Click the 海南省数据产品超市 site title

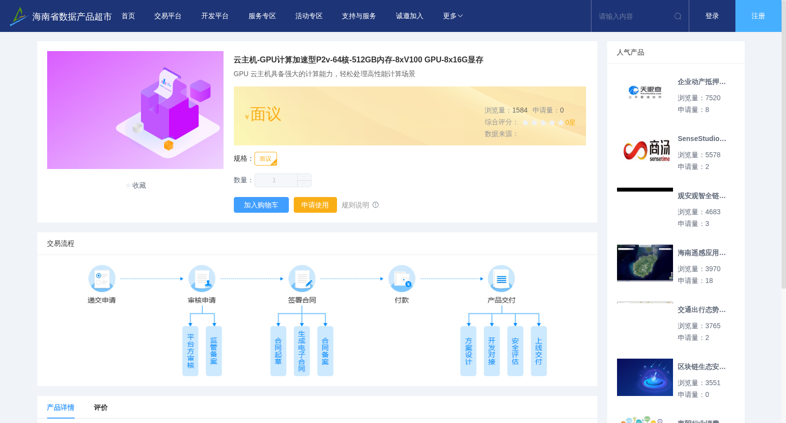(x=72, y=17)
